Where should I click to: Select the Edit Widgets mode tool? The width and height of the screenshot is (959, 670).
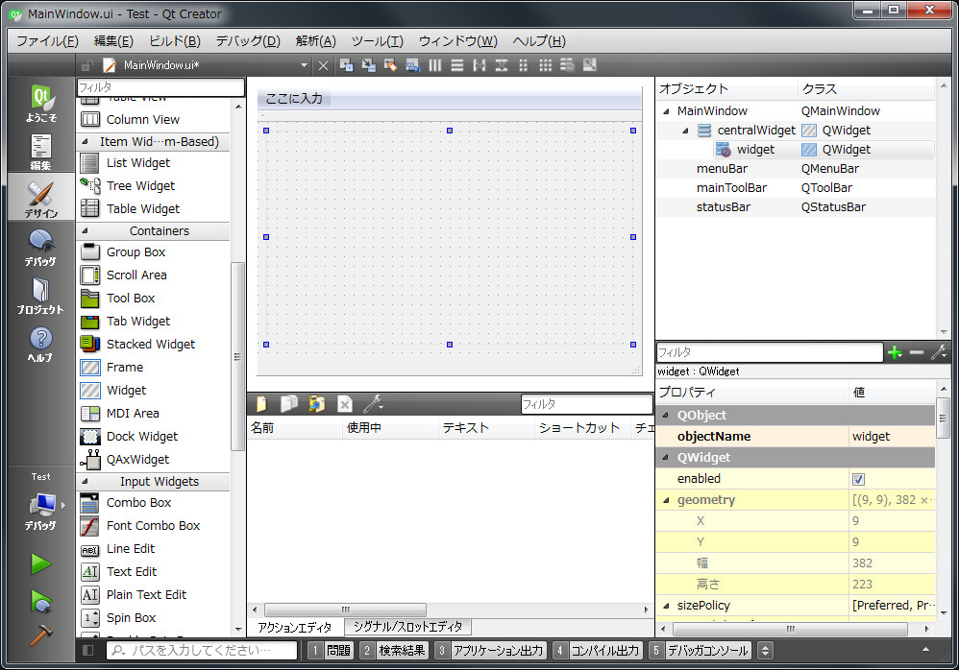tap(347, 64)
